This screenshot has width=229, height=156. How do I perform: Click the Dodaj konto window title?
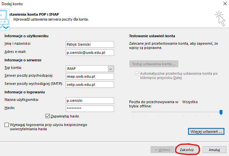pos(12,4)
